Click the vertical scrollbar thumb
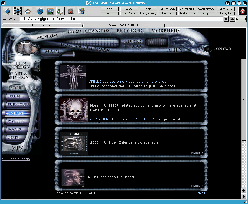 [243, 99]
